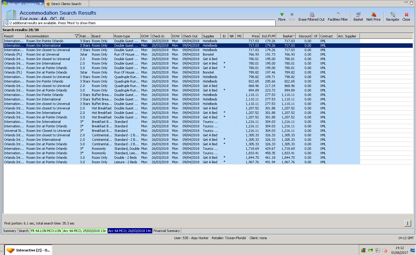The height and width of the screenshot is (255, 416).
Task: Select first Rosen Inn Pointe Orlando row
Action: click(x=45, y=41)
